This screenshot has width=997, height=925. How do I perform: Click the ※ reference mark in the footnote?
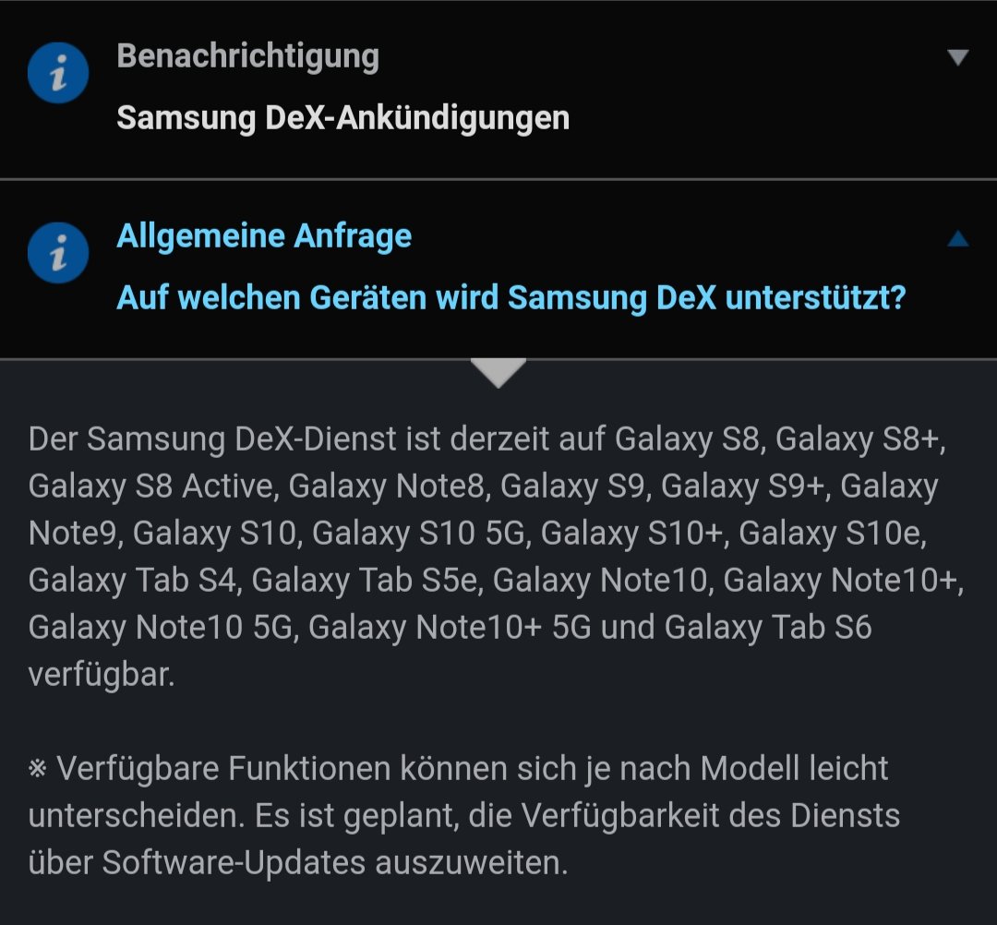click(x=38, y=769)
